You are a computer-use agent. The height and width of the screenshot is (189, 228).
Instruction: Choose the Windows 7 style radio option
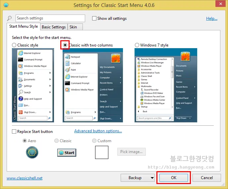[x=137, y=45]
